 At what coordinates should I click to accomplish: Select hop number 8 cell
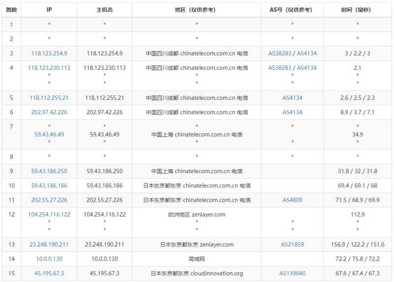coord(11,157)
